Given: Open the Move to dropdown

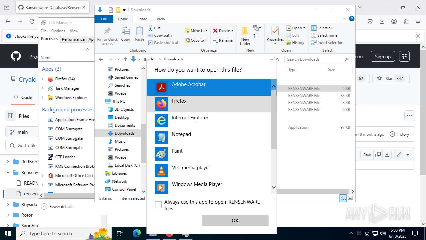Looking at the screenshot, I should [196, 31].
